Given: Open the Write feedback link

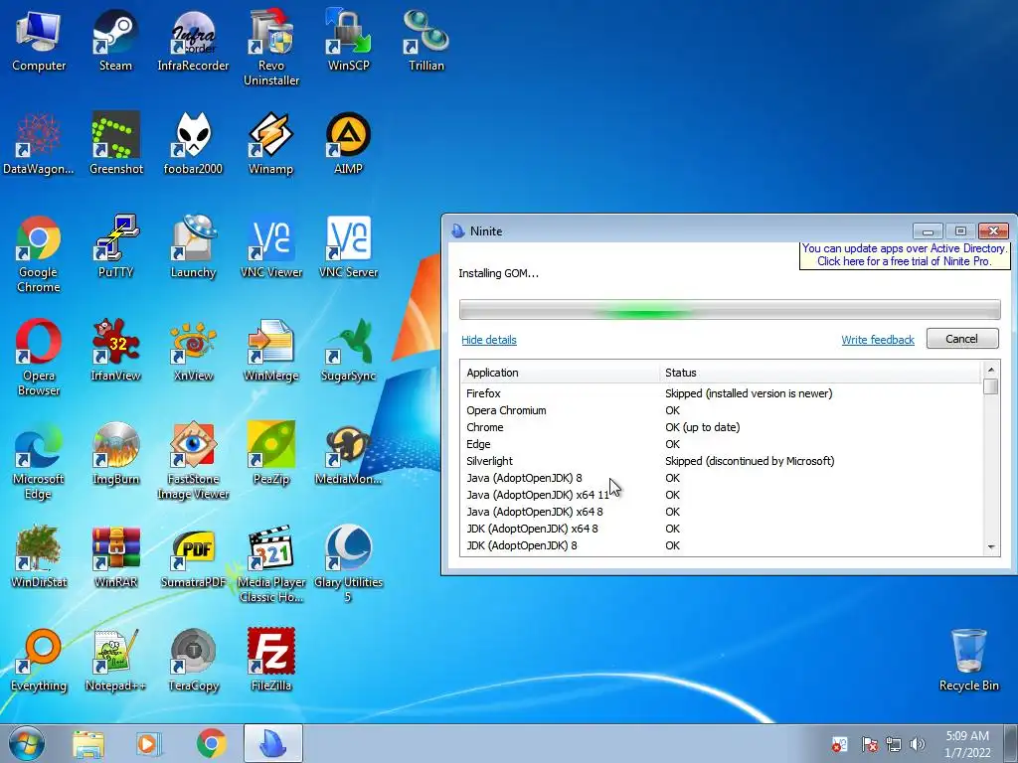Looking at the screenshot, I should pos(878,340).
